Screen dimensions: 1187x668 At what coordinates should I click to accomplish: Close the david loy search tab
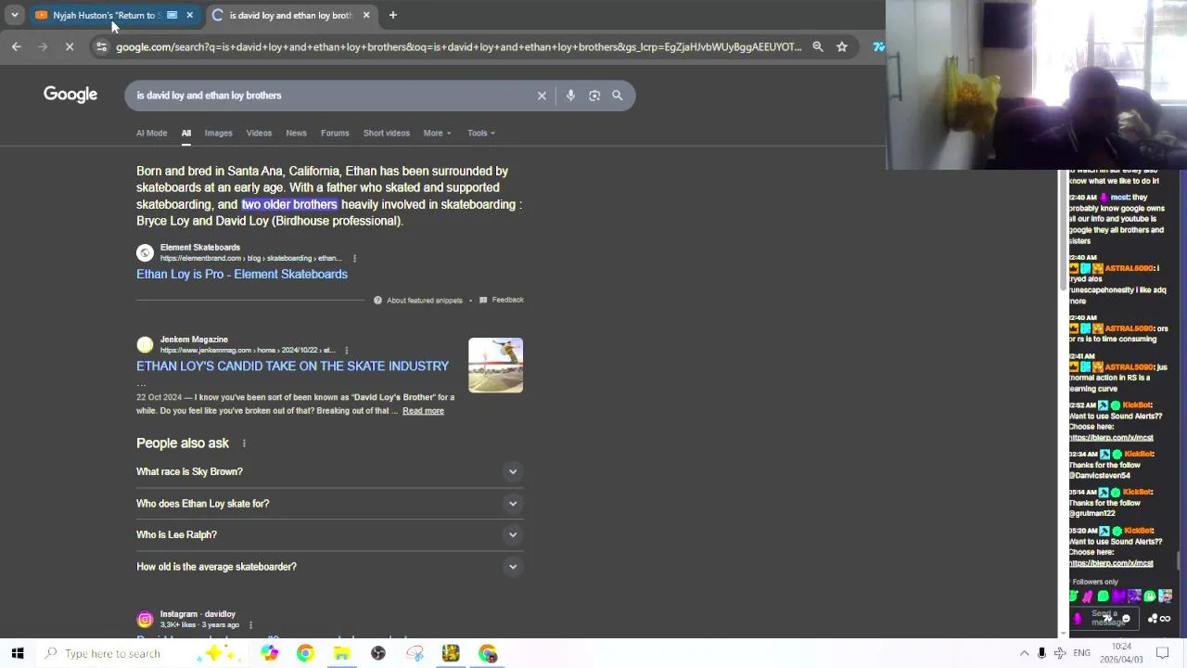pos(366,15)
